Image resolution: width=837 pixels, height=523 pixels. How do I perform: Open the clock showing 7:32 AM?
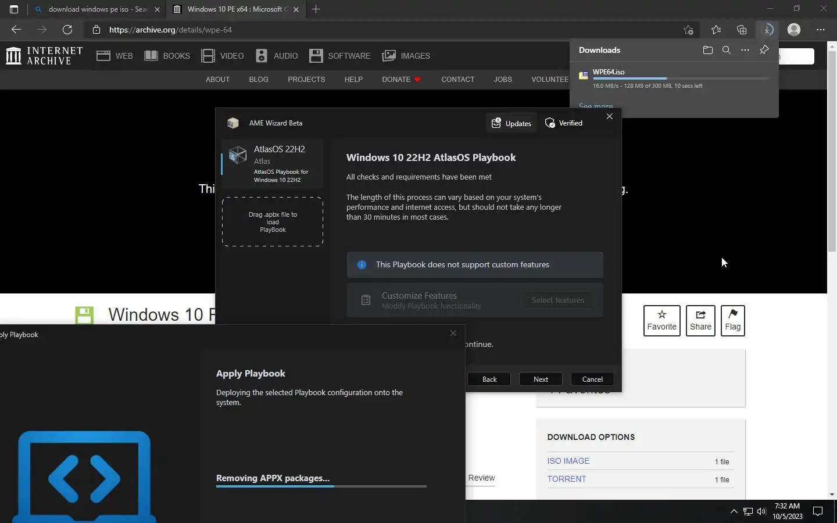click(x=788, y=511)
